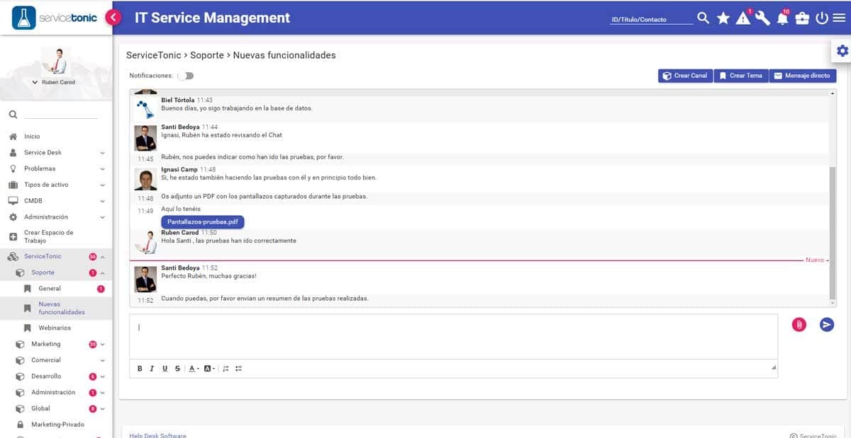The width and height of the screenshot is (851, 438).
Task: Toggle strikethrough formatting in editor
Action: tap(177, 369)
